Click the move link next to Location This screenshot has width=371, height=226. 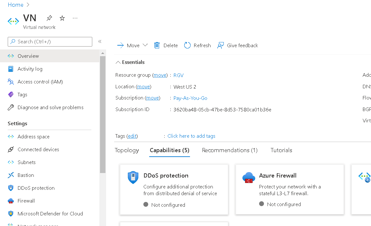(x=144, y=87)
